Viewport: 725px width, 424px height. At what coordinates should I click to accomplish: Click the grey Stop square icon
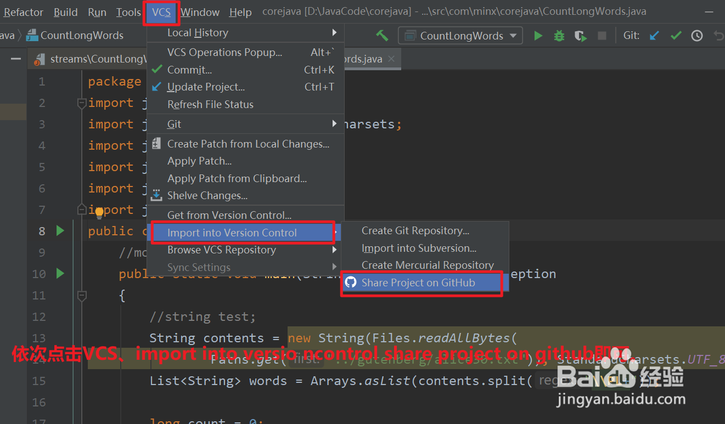(x=602, y=36)
